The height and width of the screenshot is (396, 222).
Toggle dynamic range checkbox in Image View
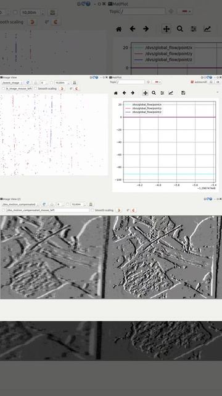pos(51,82)
